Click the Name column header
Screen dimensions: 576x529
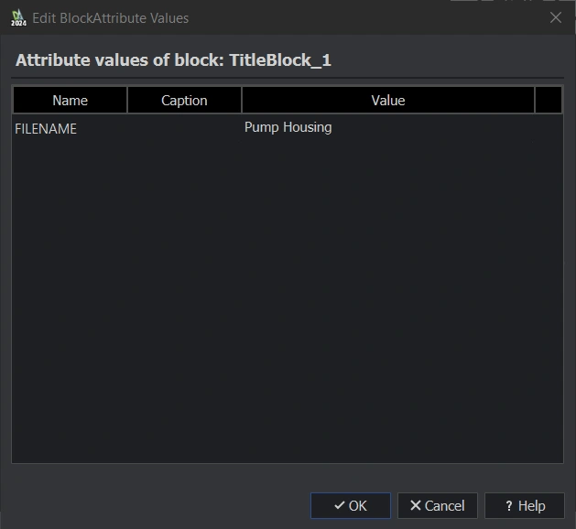coord(70,100)
